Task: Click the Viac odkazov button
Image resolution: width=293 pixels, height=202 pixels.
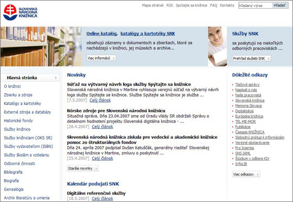Action: (246, 174)
